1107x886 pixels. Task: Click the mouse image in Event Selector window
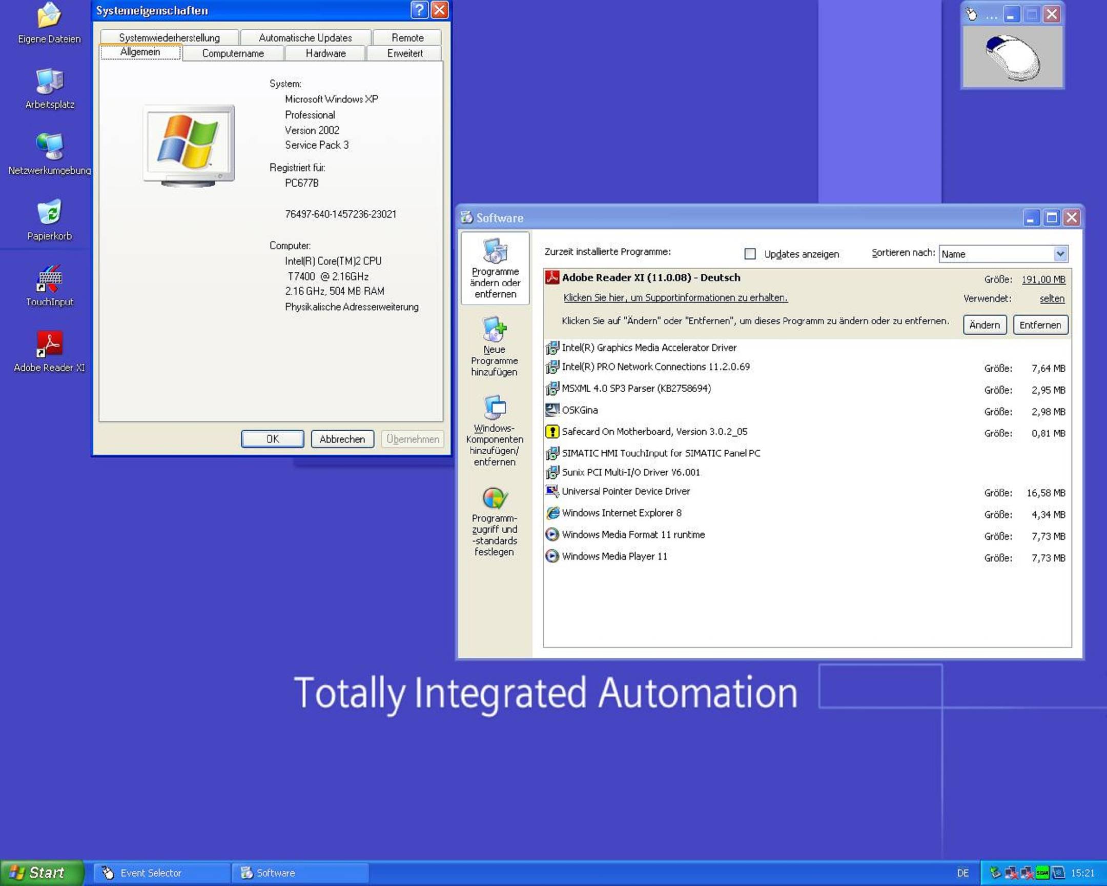point(1012,57)
